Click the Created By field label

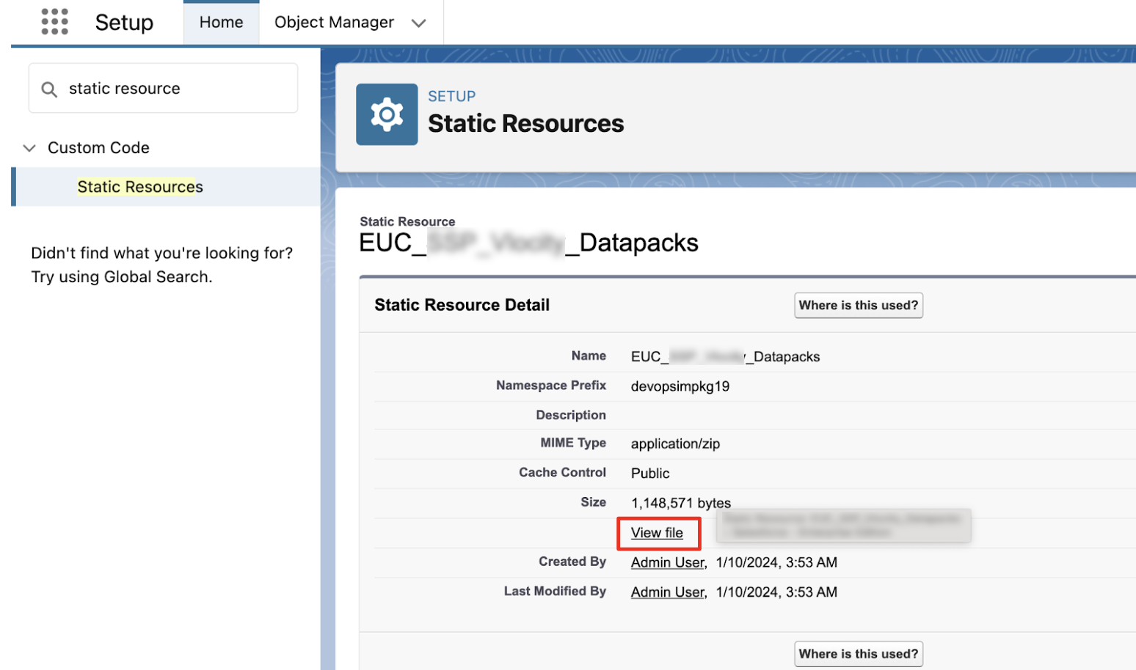[x=572, y=562]
